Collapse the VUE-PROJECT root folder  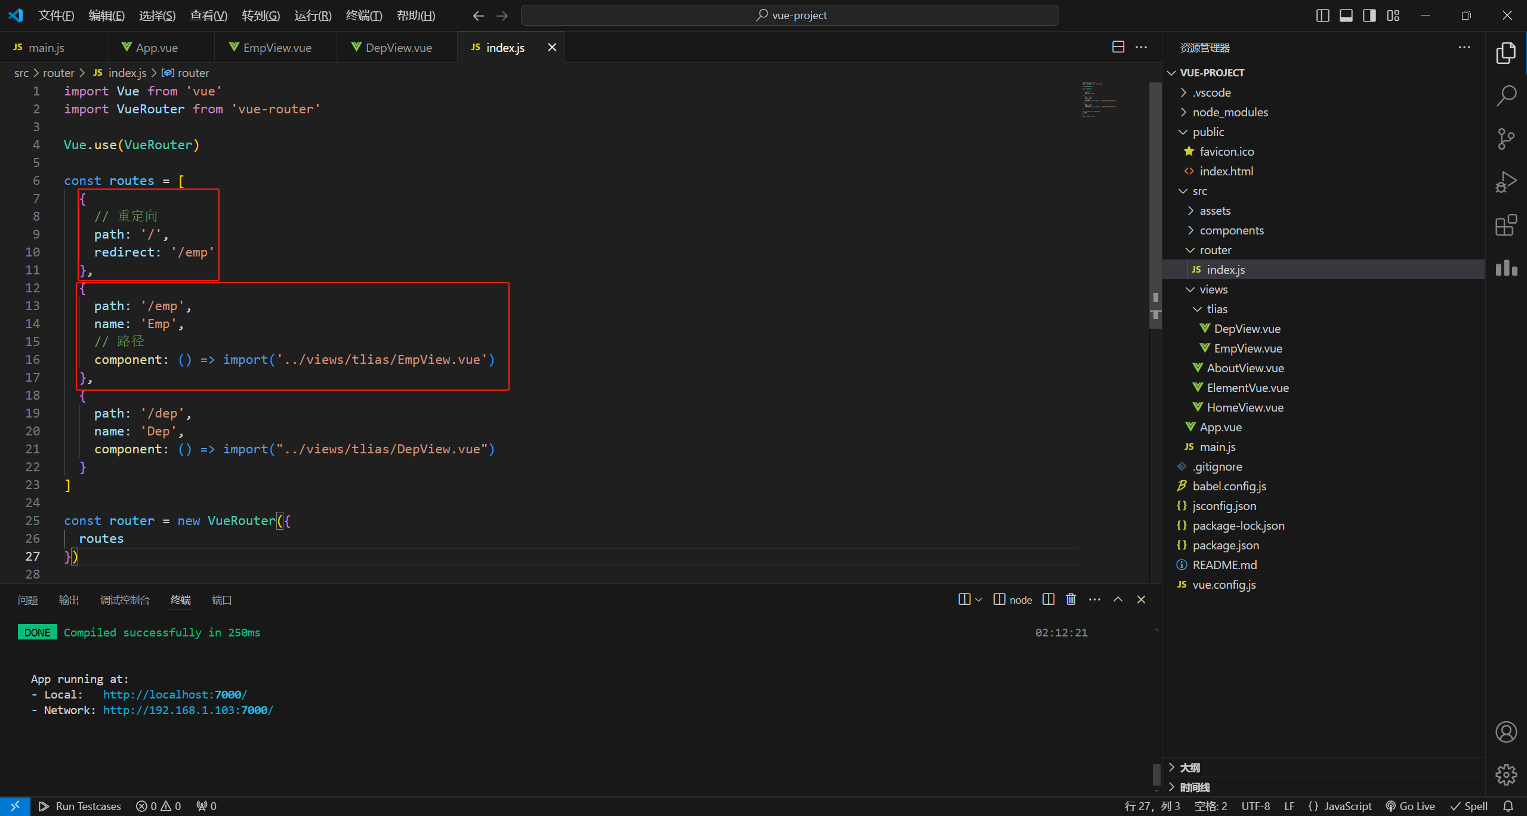coord(1324,73)
